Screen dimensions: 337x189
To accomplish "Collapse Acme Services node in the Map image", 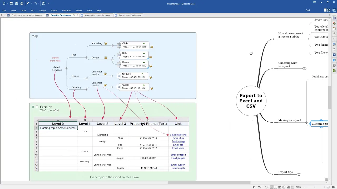I will 67,69.
